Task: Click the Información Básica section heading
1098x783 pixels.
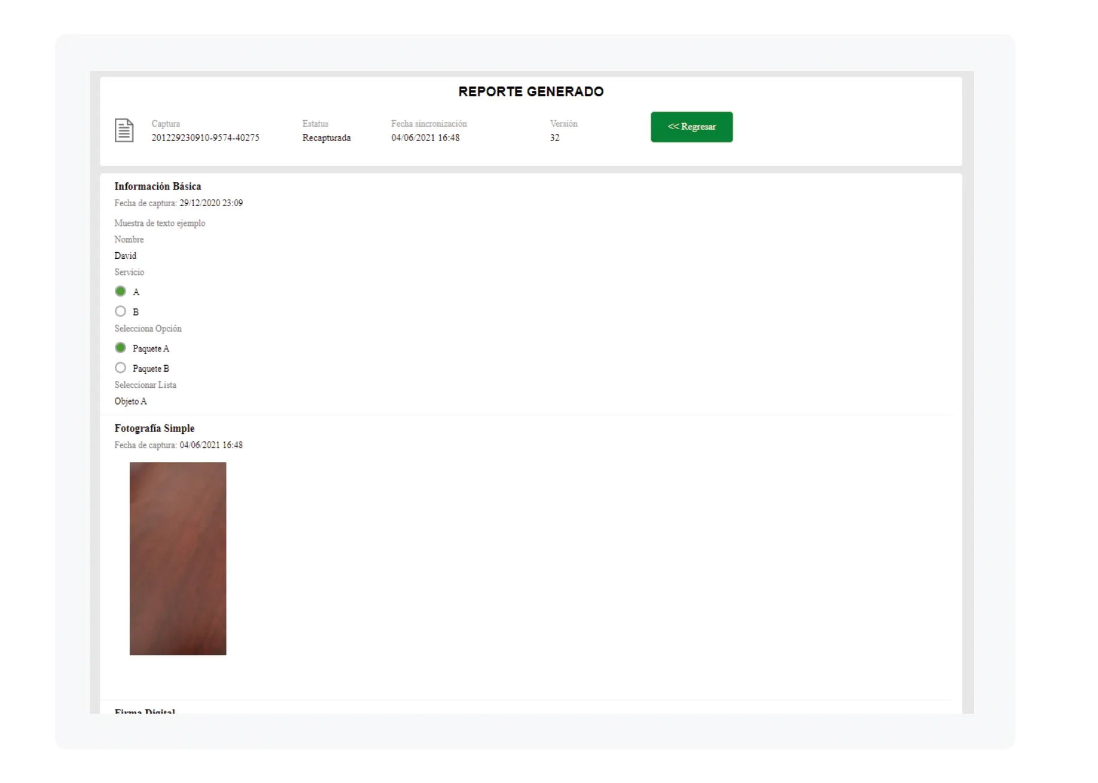Action: coord(158,186)
